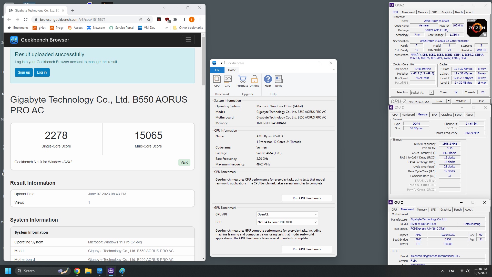Click the Sign up button
The width and height of the screenshot is (492, 277).
click(24, 72)
